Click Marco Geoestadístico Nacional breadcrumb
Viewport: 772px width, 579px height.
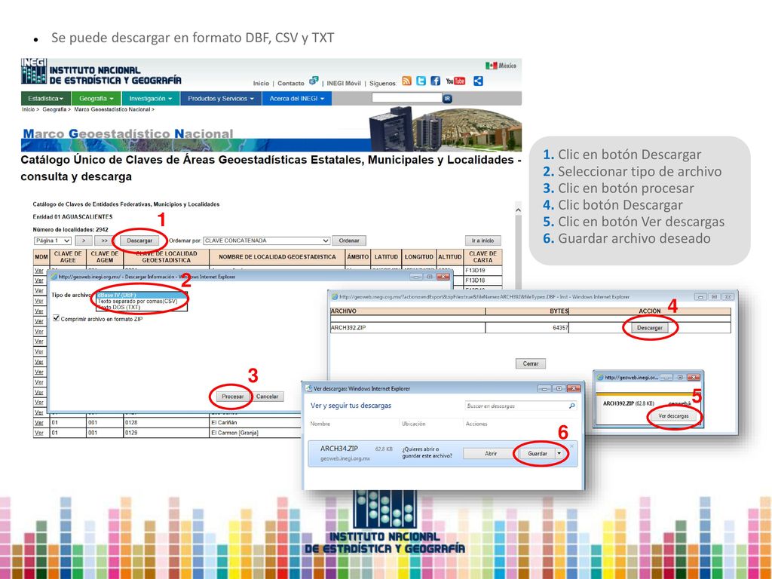click(112, 109)
